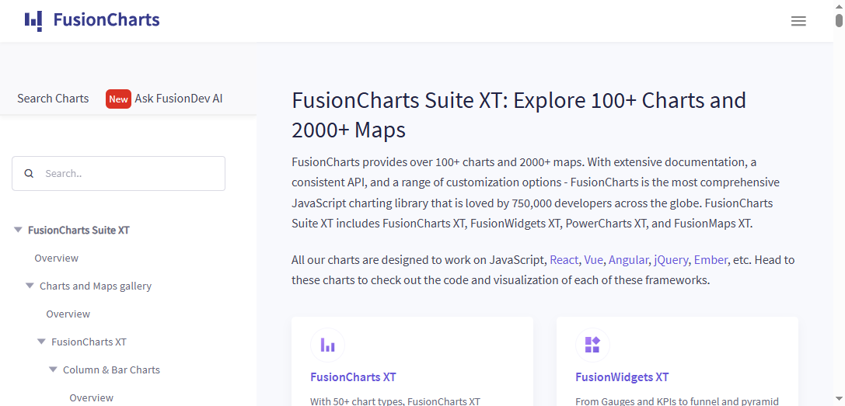This screenshot has width=845, height=406.
Task: Select FusionCharts XT in the sidebar tree
Action: pos(89,342)
